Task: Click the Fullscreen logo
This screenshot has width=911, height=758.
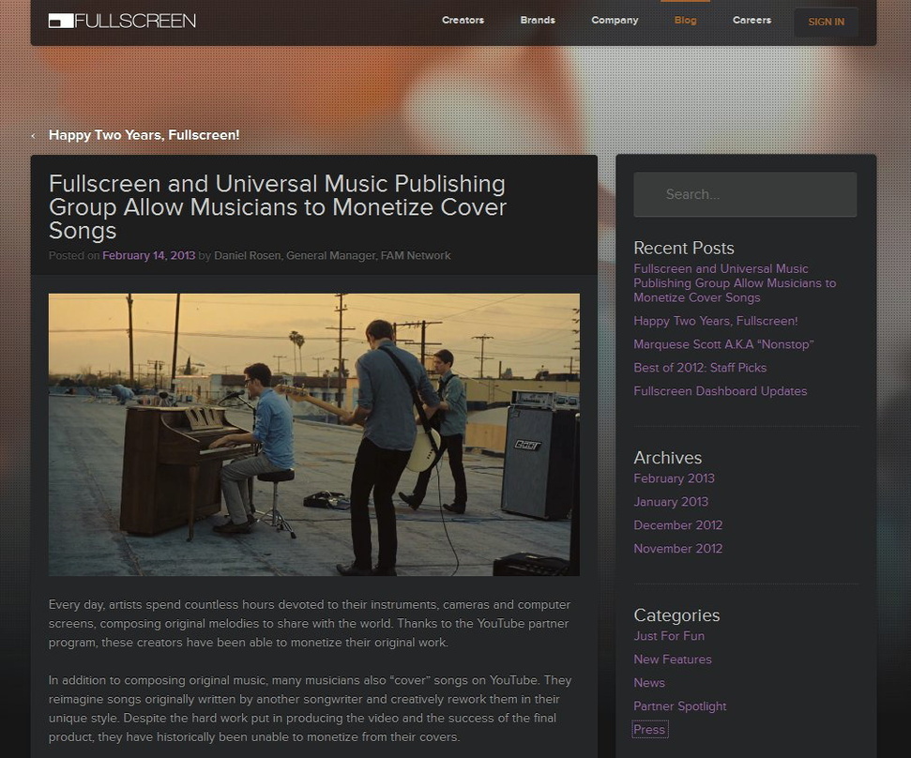Action: pyautogui.click(x=122, y=21)
